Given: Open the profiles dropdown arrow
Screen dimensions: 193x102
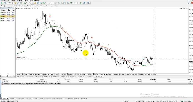Looking at the screenshot, I should [7, 3].
